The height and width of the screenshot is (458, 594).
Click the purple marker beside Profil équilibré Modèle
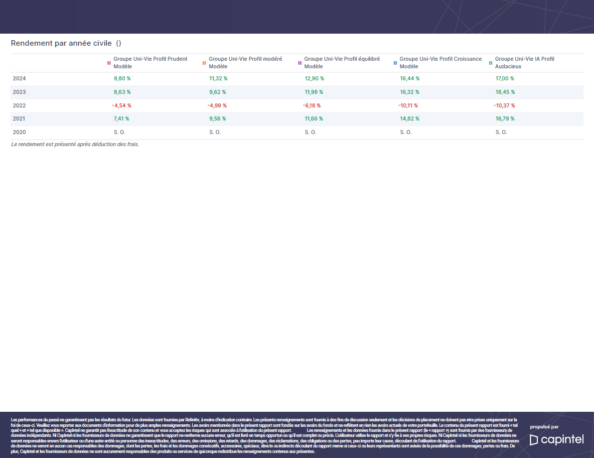click(x=300, y=63)
